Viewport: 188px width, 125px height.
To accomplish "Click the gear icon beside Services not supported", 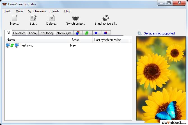I will [139, 33].
